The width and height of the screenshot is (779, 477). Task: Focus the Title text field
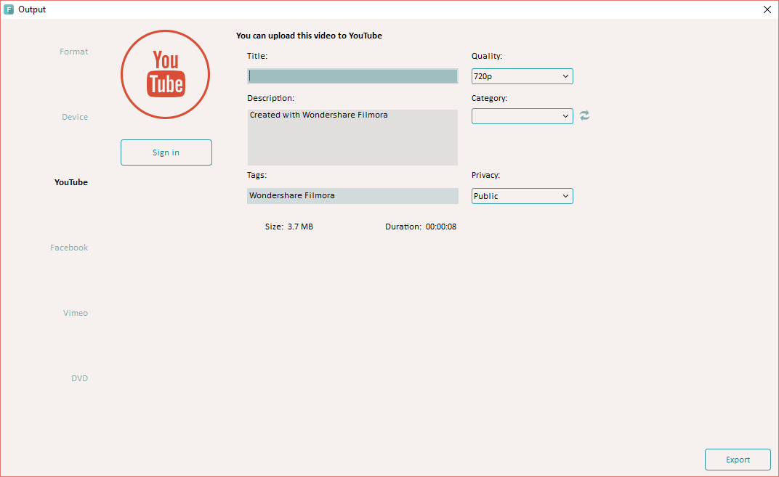tap(352, 76)
